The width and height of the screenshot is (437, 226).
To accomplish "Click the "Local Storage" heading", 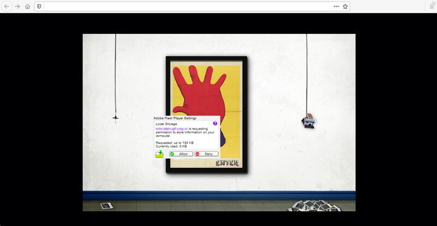I will [x=167, y=124].
